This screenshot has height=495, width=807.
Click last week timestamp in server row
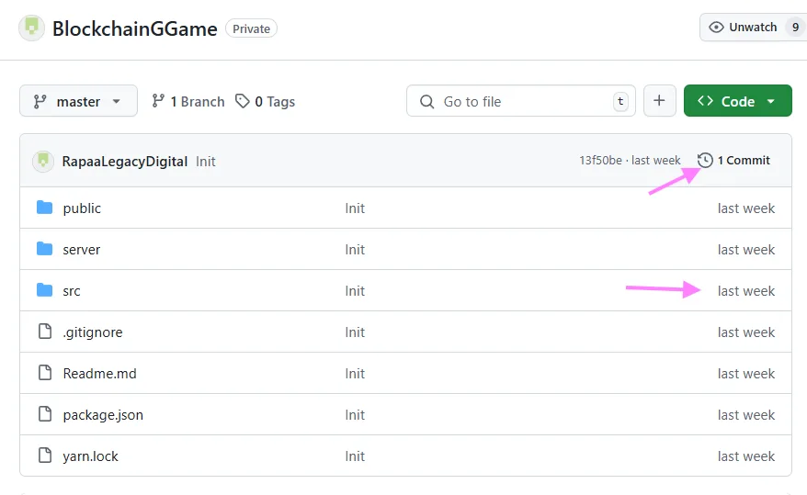click(745, 249)
